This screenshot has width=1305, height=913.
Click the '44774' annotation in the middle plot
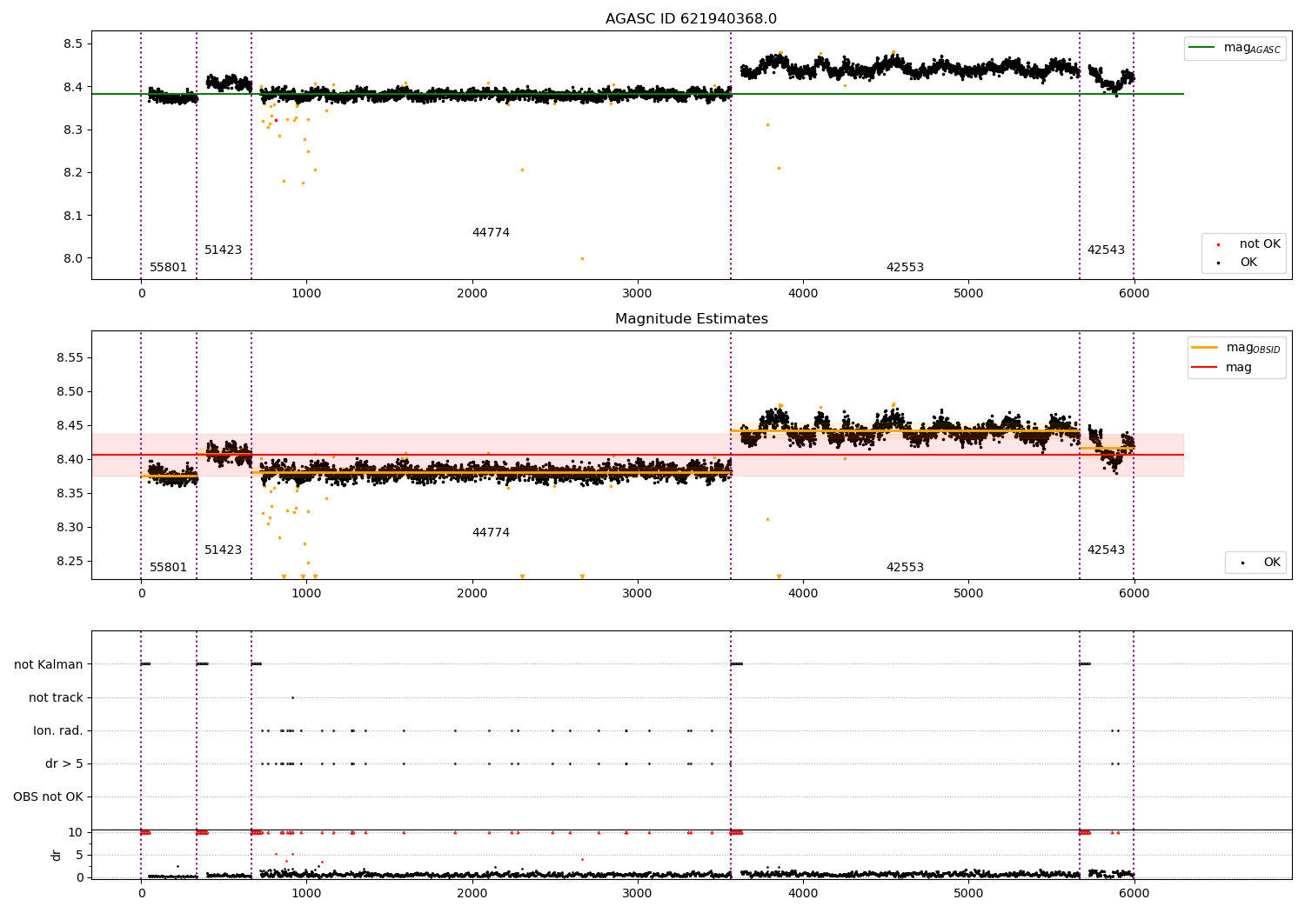point(491,533)
